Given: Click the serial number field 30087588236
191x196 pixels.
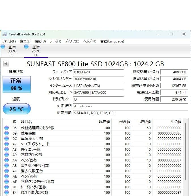Looking at the screenshot, I should 98,79.
